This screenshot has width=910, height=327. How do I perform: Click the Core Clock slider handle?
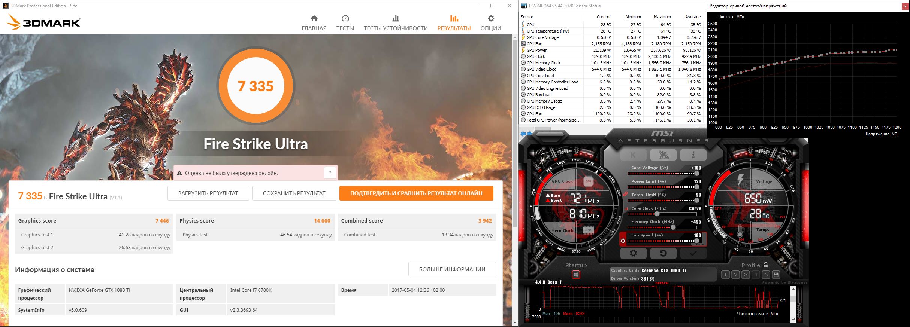coord(657,214)
